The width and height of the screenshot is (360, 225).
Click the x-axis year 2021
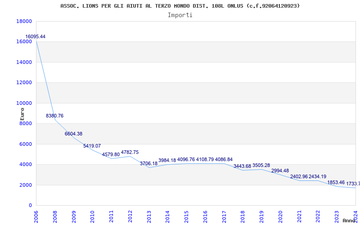(x=299, y=216)
